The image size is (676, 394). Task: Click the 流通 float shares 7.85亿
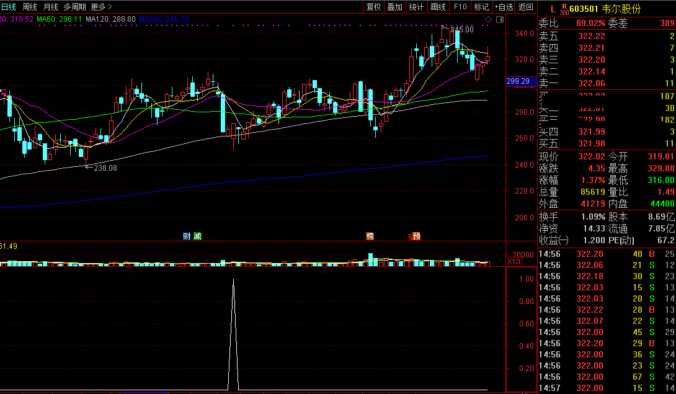coord(661,229)
